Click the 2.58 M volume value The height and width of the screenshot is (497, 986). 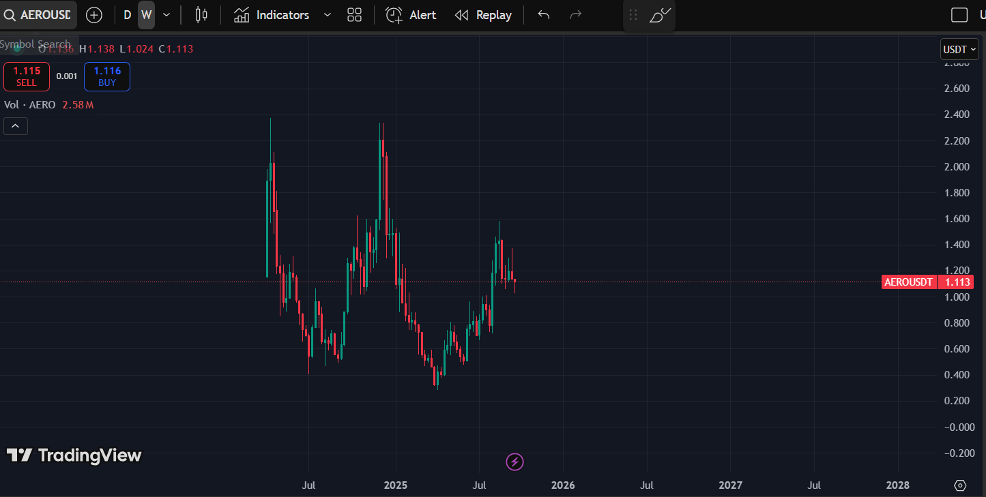78,105
